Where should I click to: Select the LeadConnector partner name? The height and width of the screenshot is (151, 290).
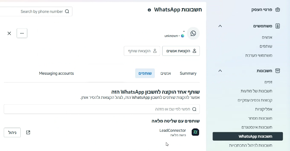173,130
